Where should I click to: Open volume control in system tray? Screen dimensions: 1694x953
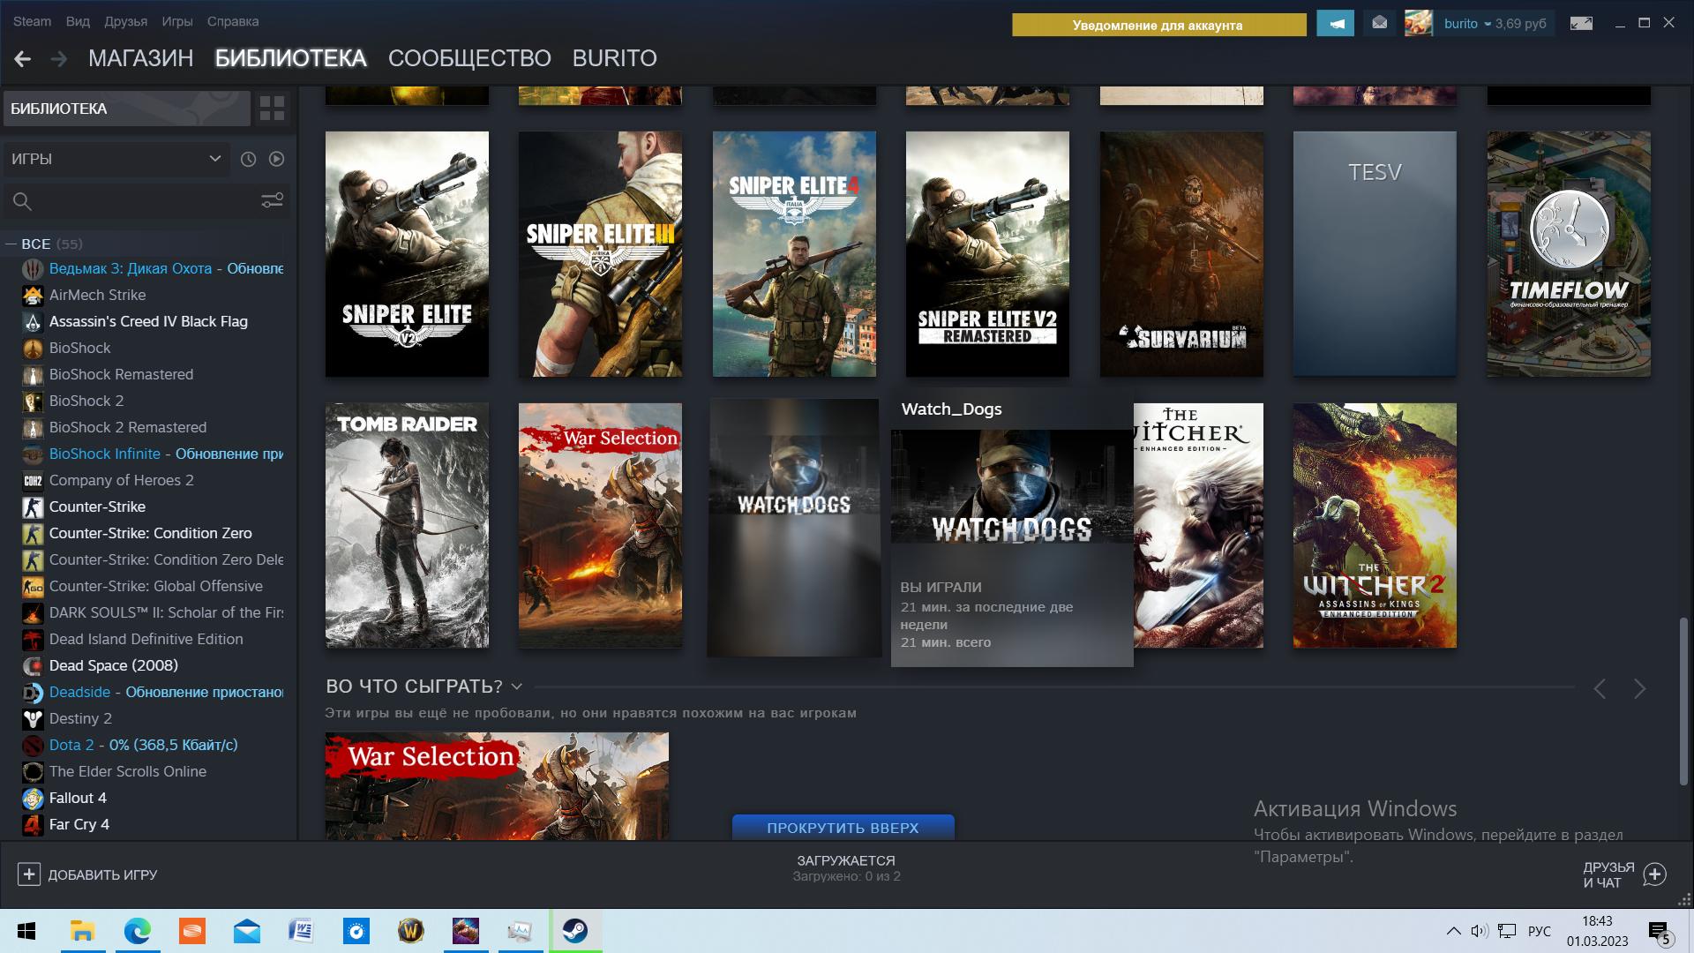tap(1480, 931)
